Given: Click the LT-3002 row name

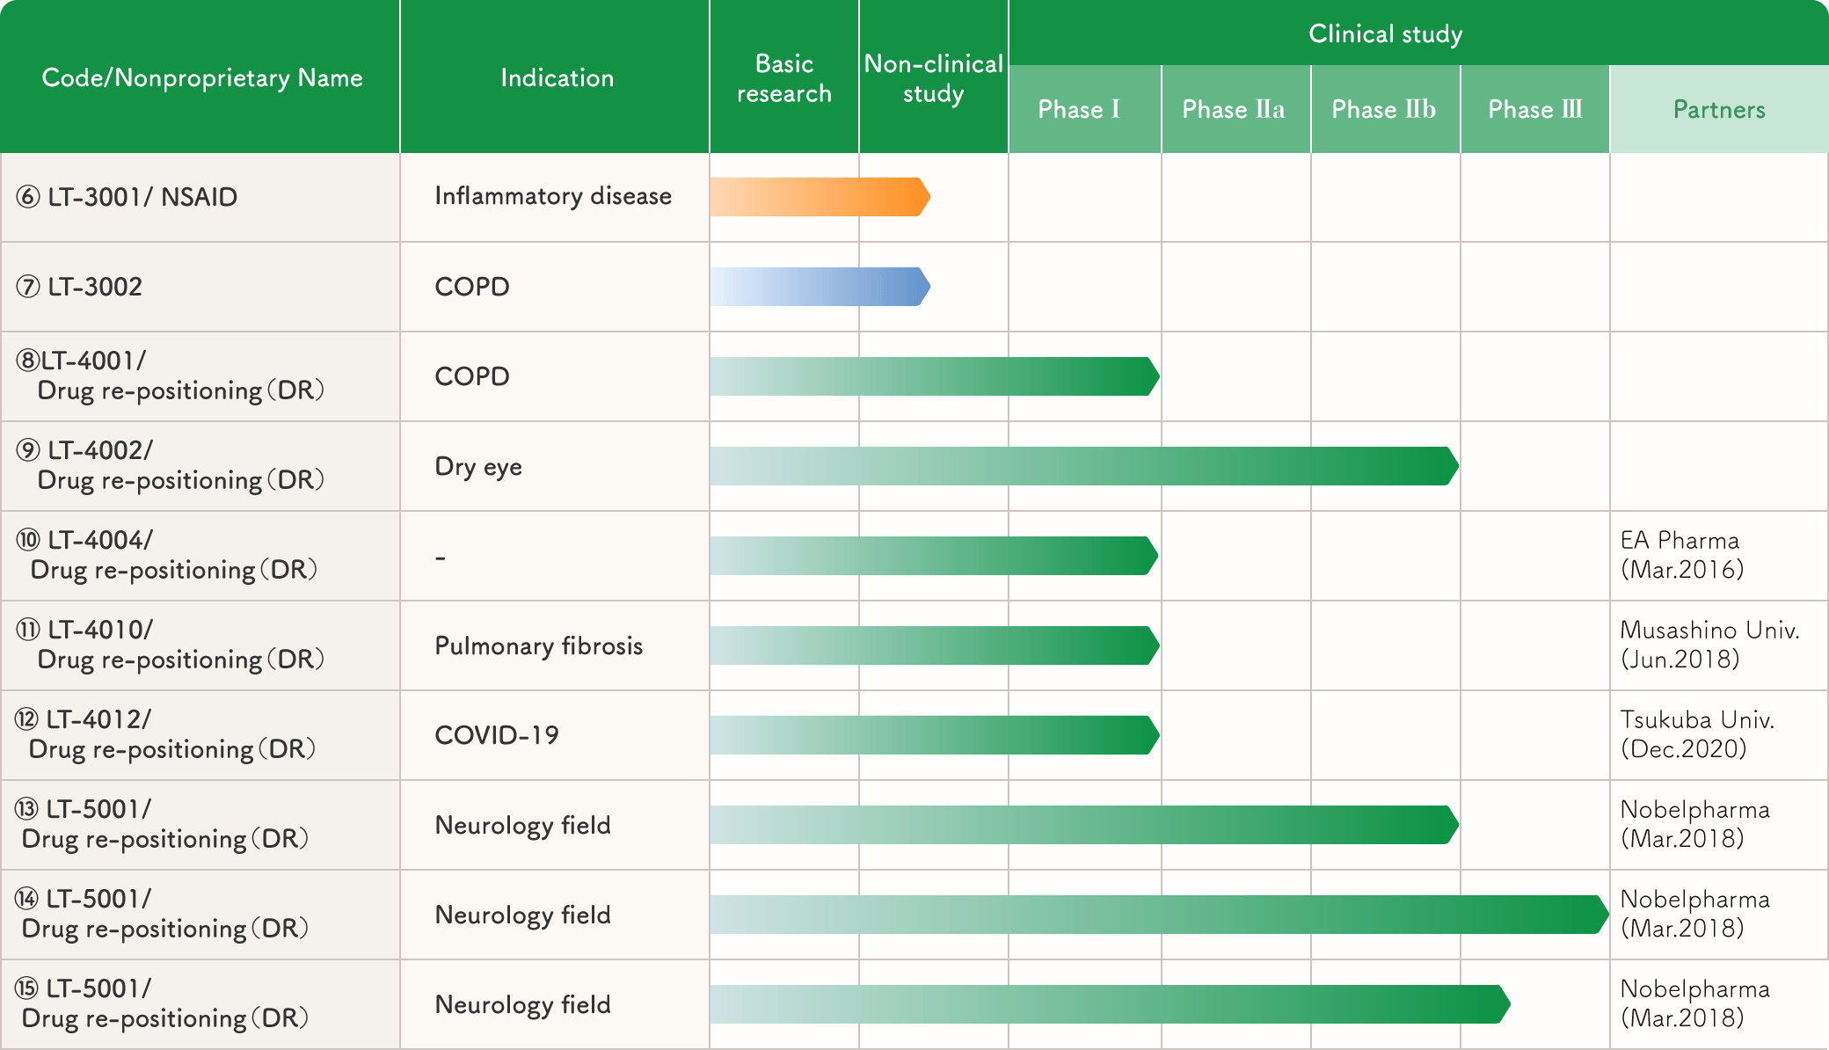Looking at the screenshot, I should click(79, 287).
